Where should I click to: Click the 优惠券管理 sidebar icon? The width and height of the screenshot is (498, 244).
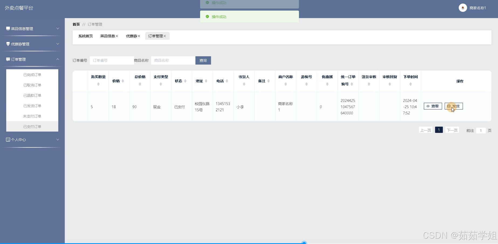pyautogui.click(x=8, y=44)
